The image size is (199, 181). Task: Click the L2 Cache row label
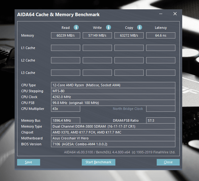pos(28,60)
